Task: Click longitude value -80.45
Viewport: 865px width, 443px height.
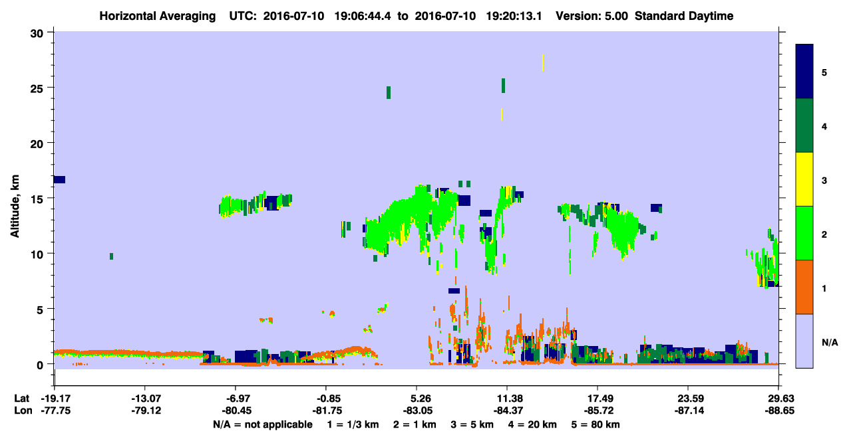Action: coord(236,411)
